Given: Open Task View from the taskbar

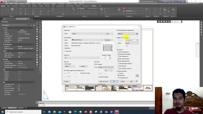Looking at the screenshot, I should [x=44, y=112].
